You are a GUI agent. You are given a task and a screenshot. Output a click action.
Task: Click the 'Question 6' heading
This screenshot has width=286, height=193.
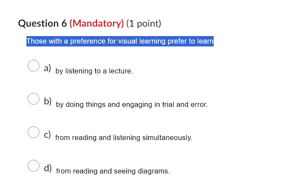pos(42,23)
